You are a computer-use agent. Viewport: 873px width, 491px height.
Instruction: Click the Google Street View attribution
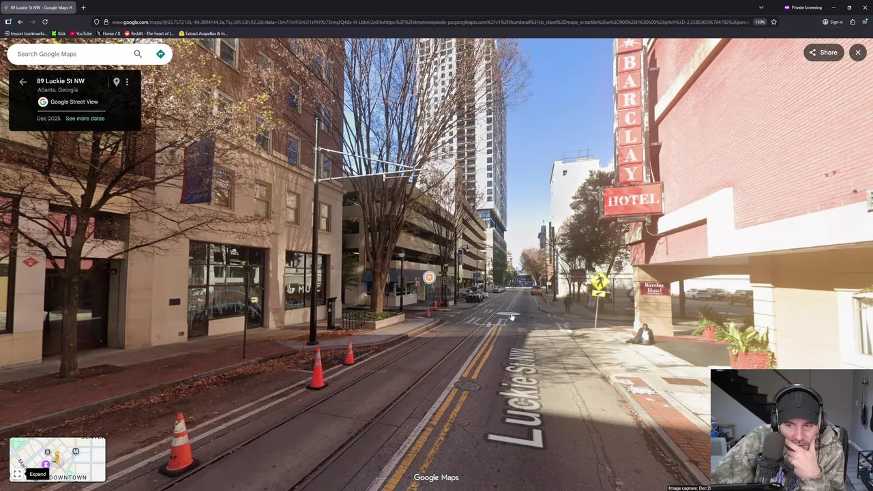click(x=68, y=102)
